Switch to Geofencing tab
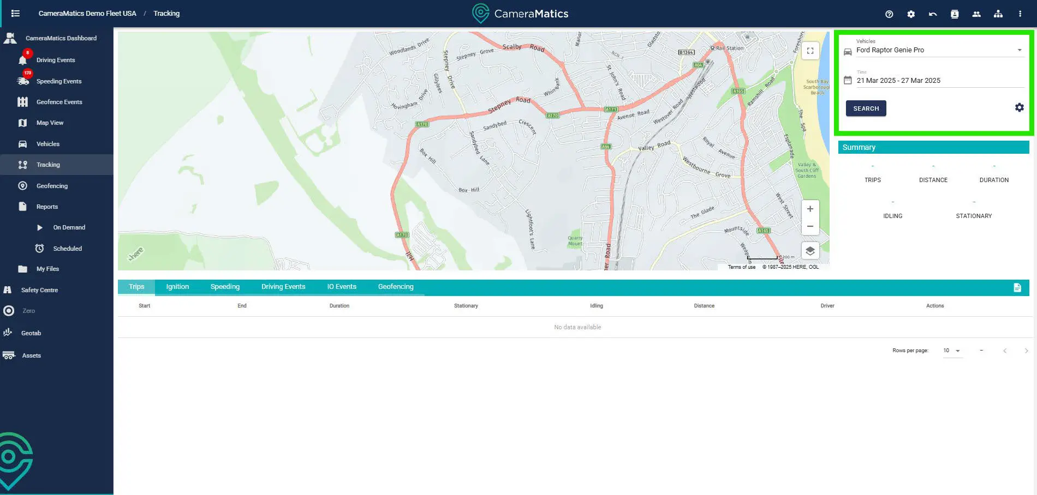This screenshot has width=1037, height=495. [396, 287]
